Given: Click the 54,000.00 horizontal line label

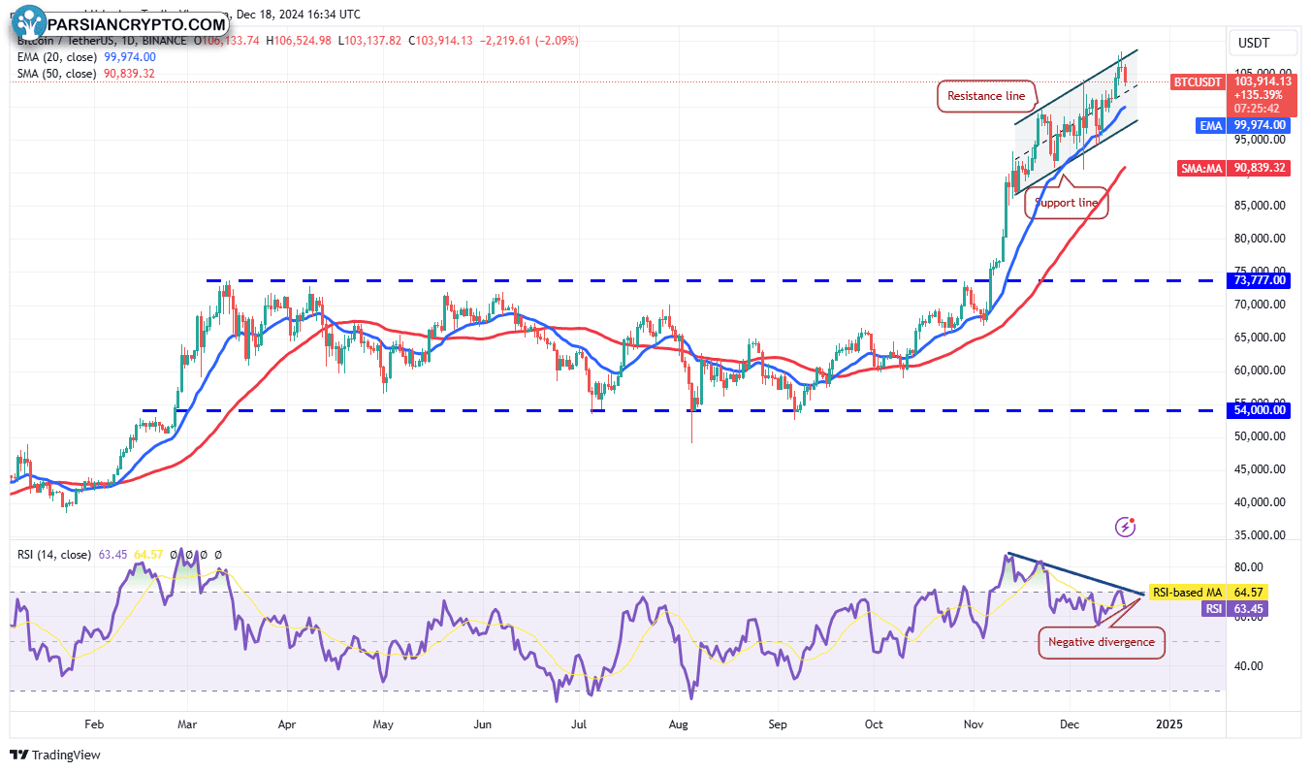Looking at the screenshot, I should [1261, 410].
